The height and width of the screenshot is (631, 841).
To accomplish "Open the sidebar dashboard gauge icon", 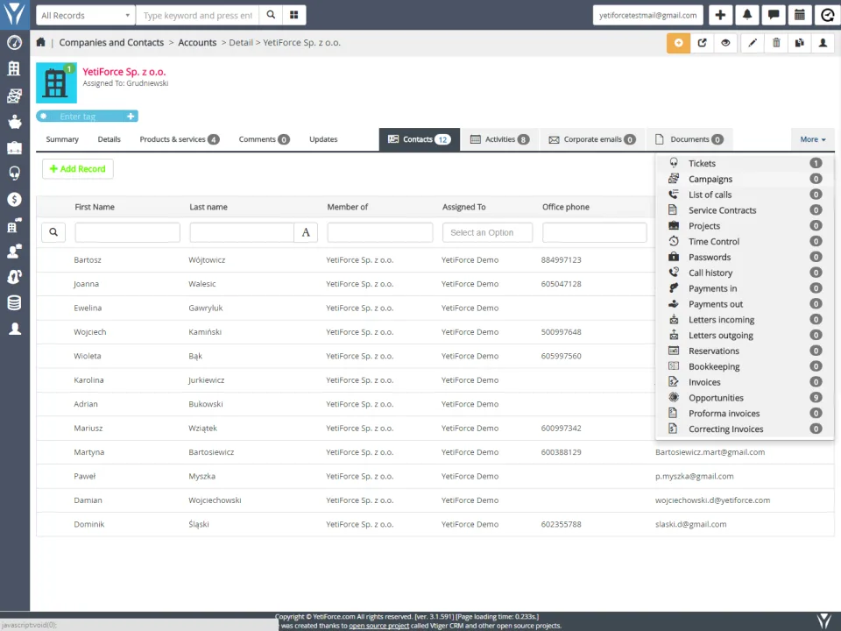I will click(15, 42).
